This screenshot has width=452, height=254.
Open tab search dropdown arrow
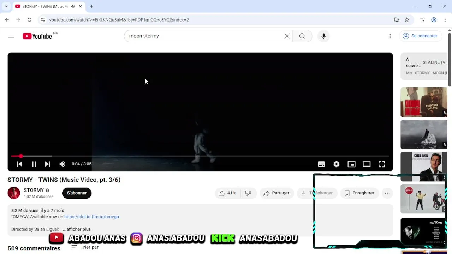pyautogui.click(x=6, y=6)
